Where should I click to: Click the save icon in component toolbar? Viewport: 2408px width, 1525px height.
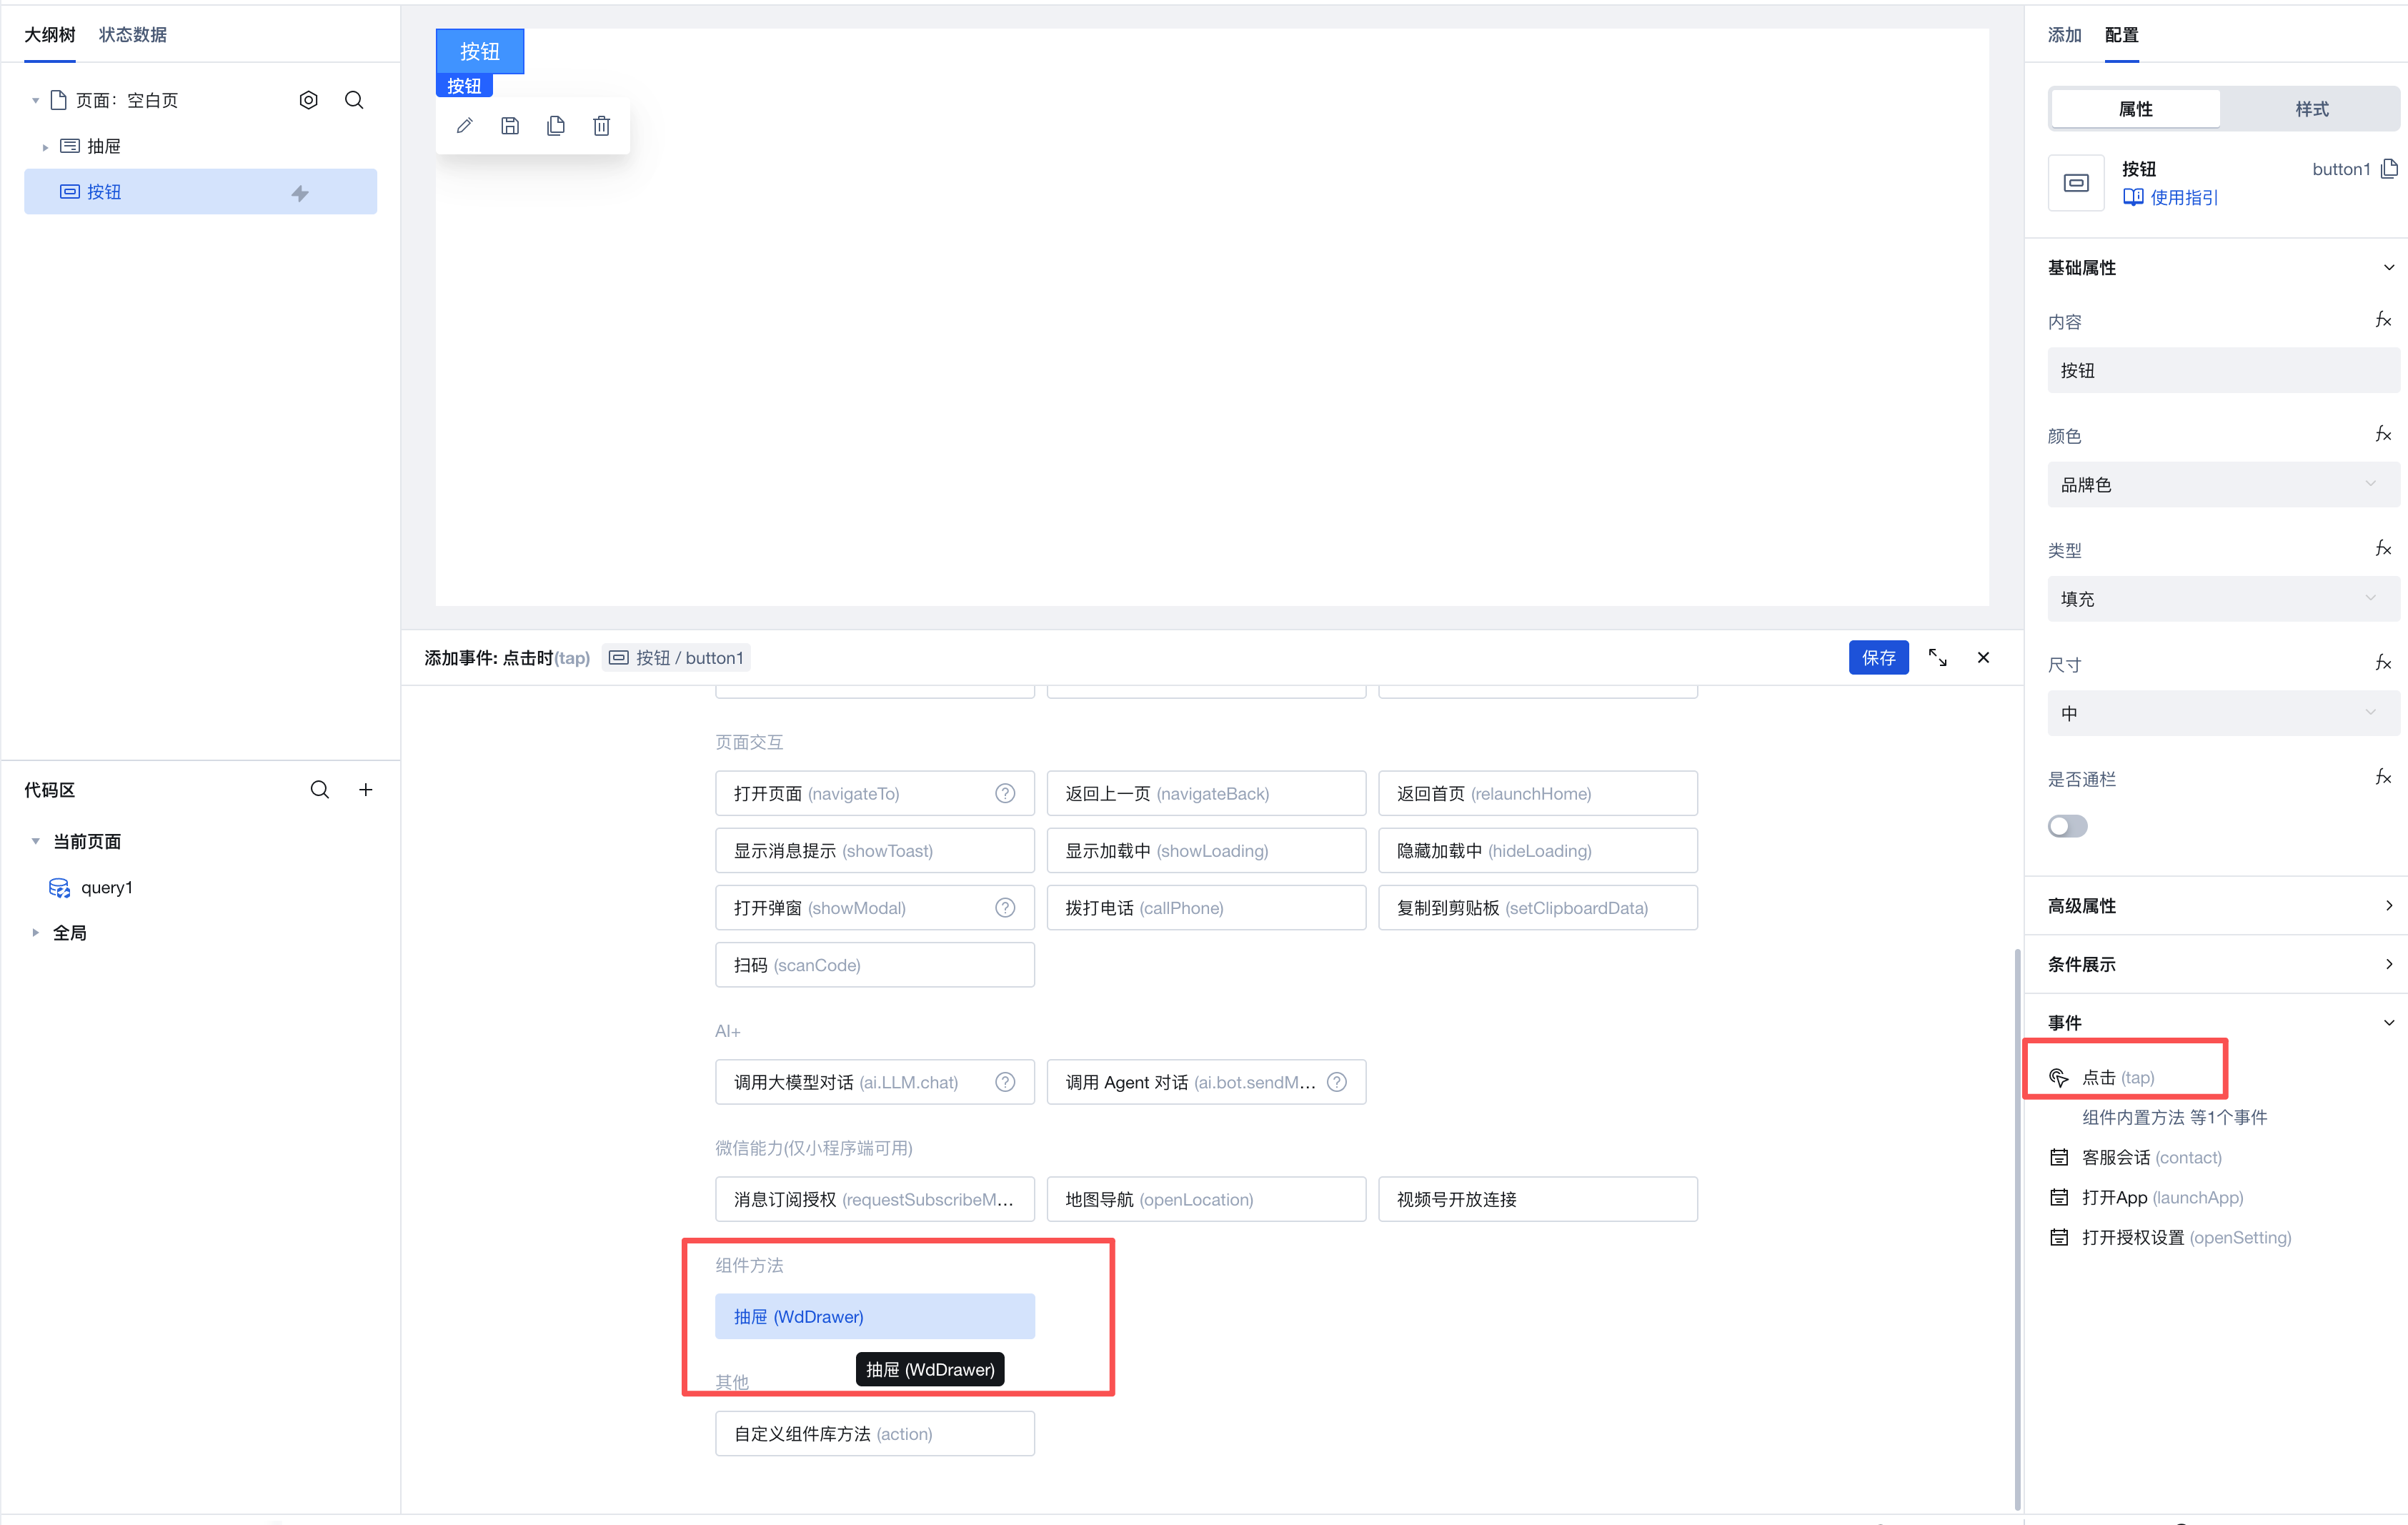pos(510,126)
